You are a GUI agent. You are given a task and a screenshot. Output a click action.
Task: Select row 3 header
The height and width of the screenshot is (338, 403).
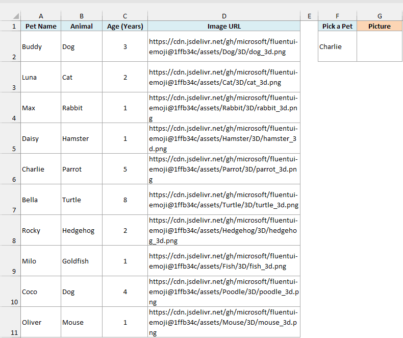tap(10, 77)
